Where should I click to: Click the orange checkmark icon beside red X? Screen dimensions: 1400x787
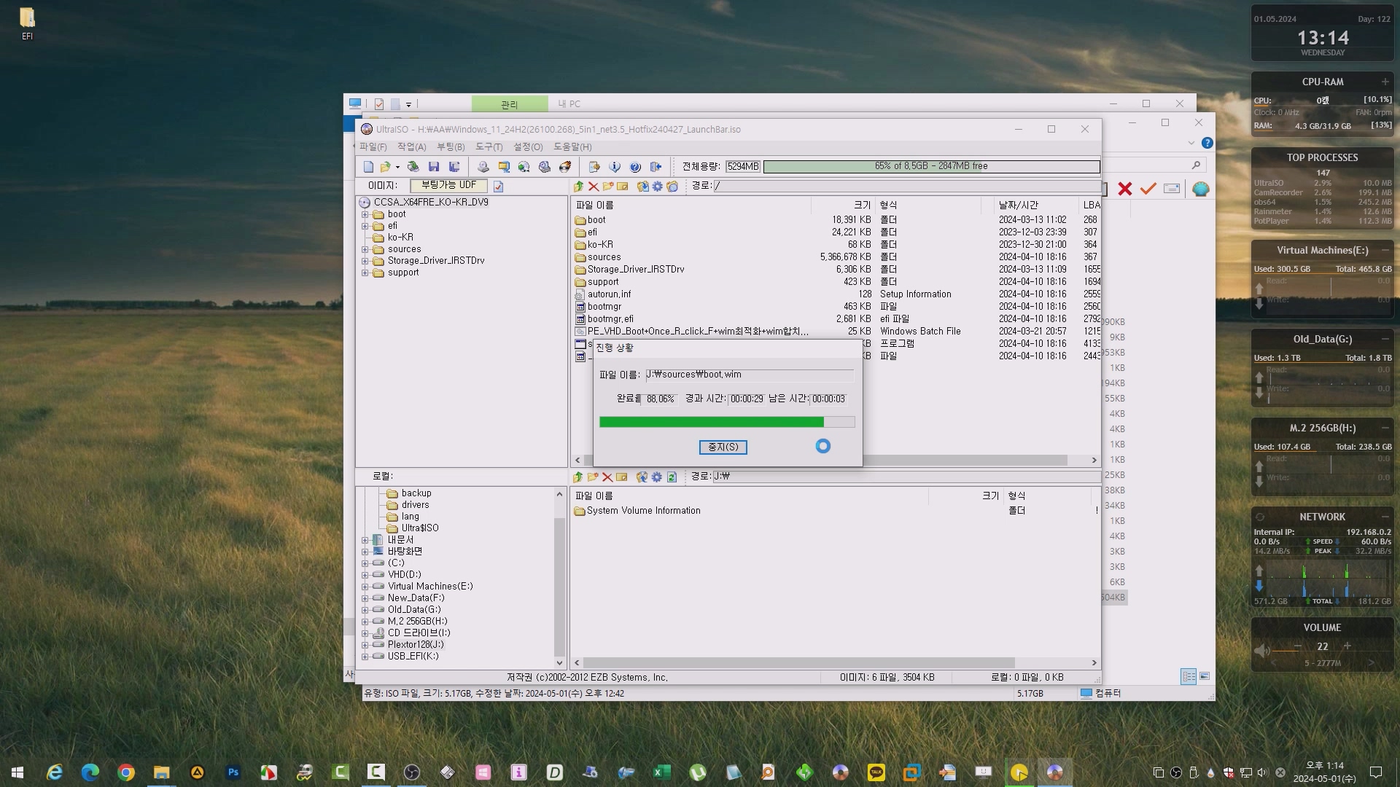point(1148,189)
